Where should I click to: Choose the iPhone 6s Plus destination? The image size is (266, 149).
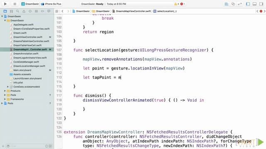pyautogui.click(x=51, y=4)
